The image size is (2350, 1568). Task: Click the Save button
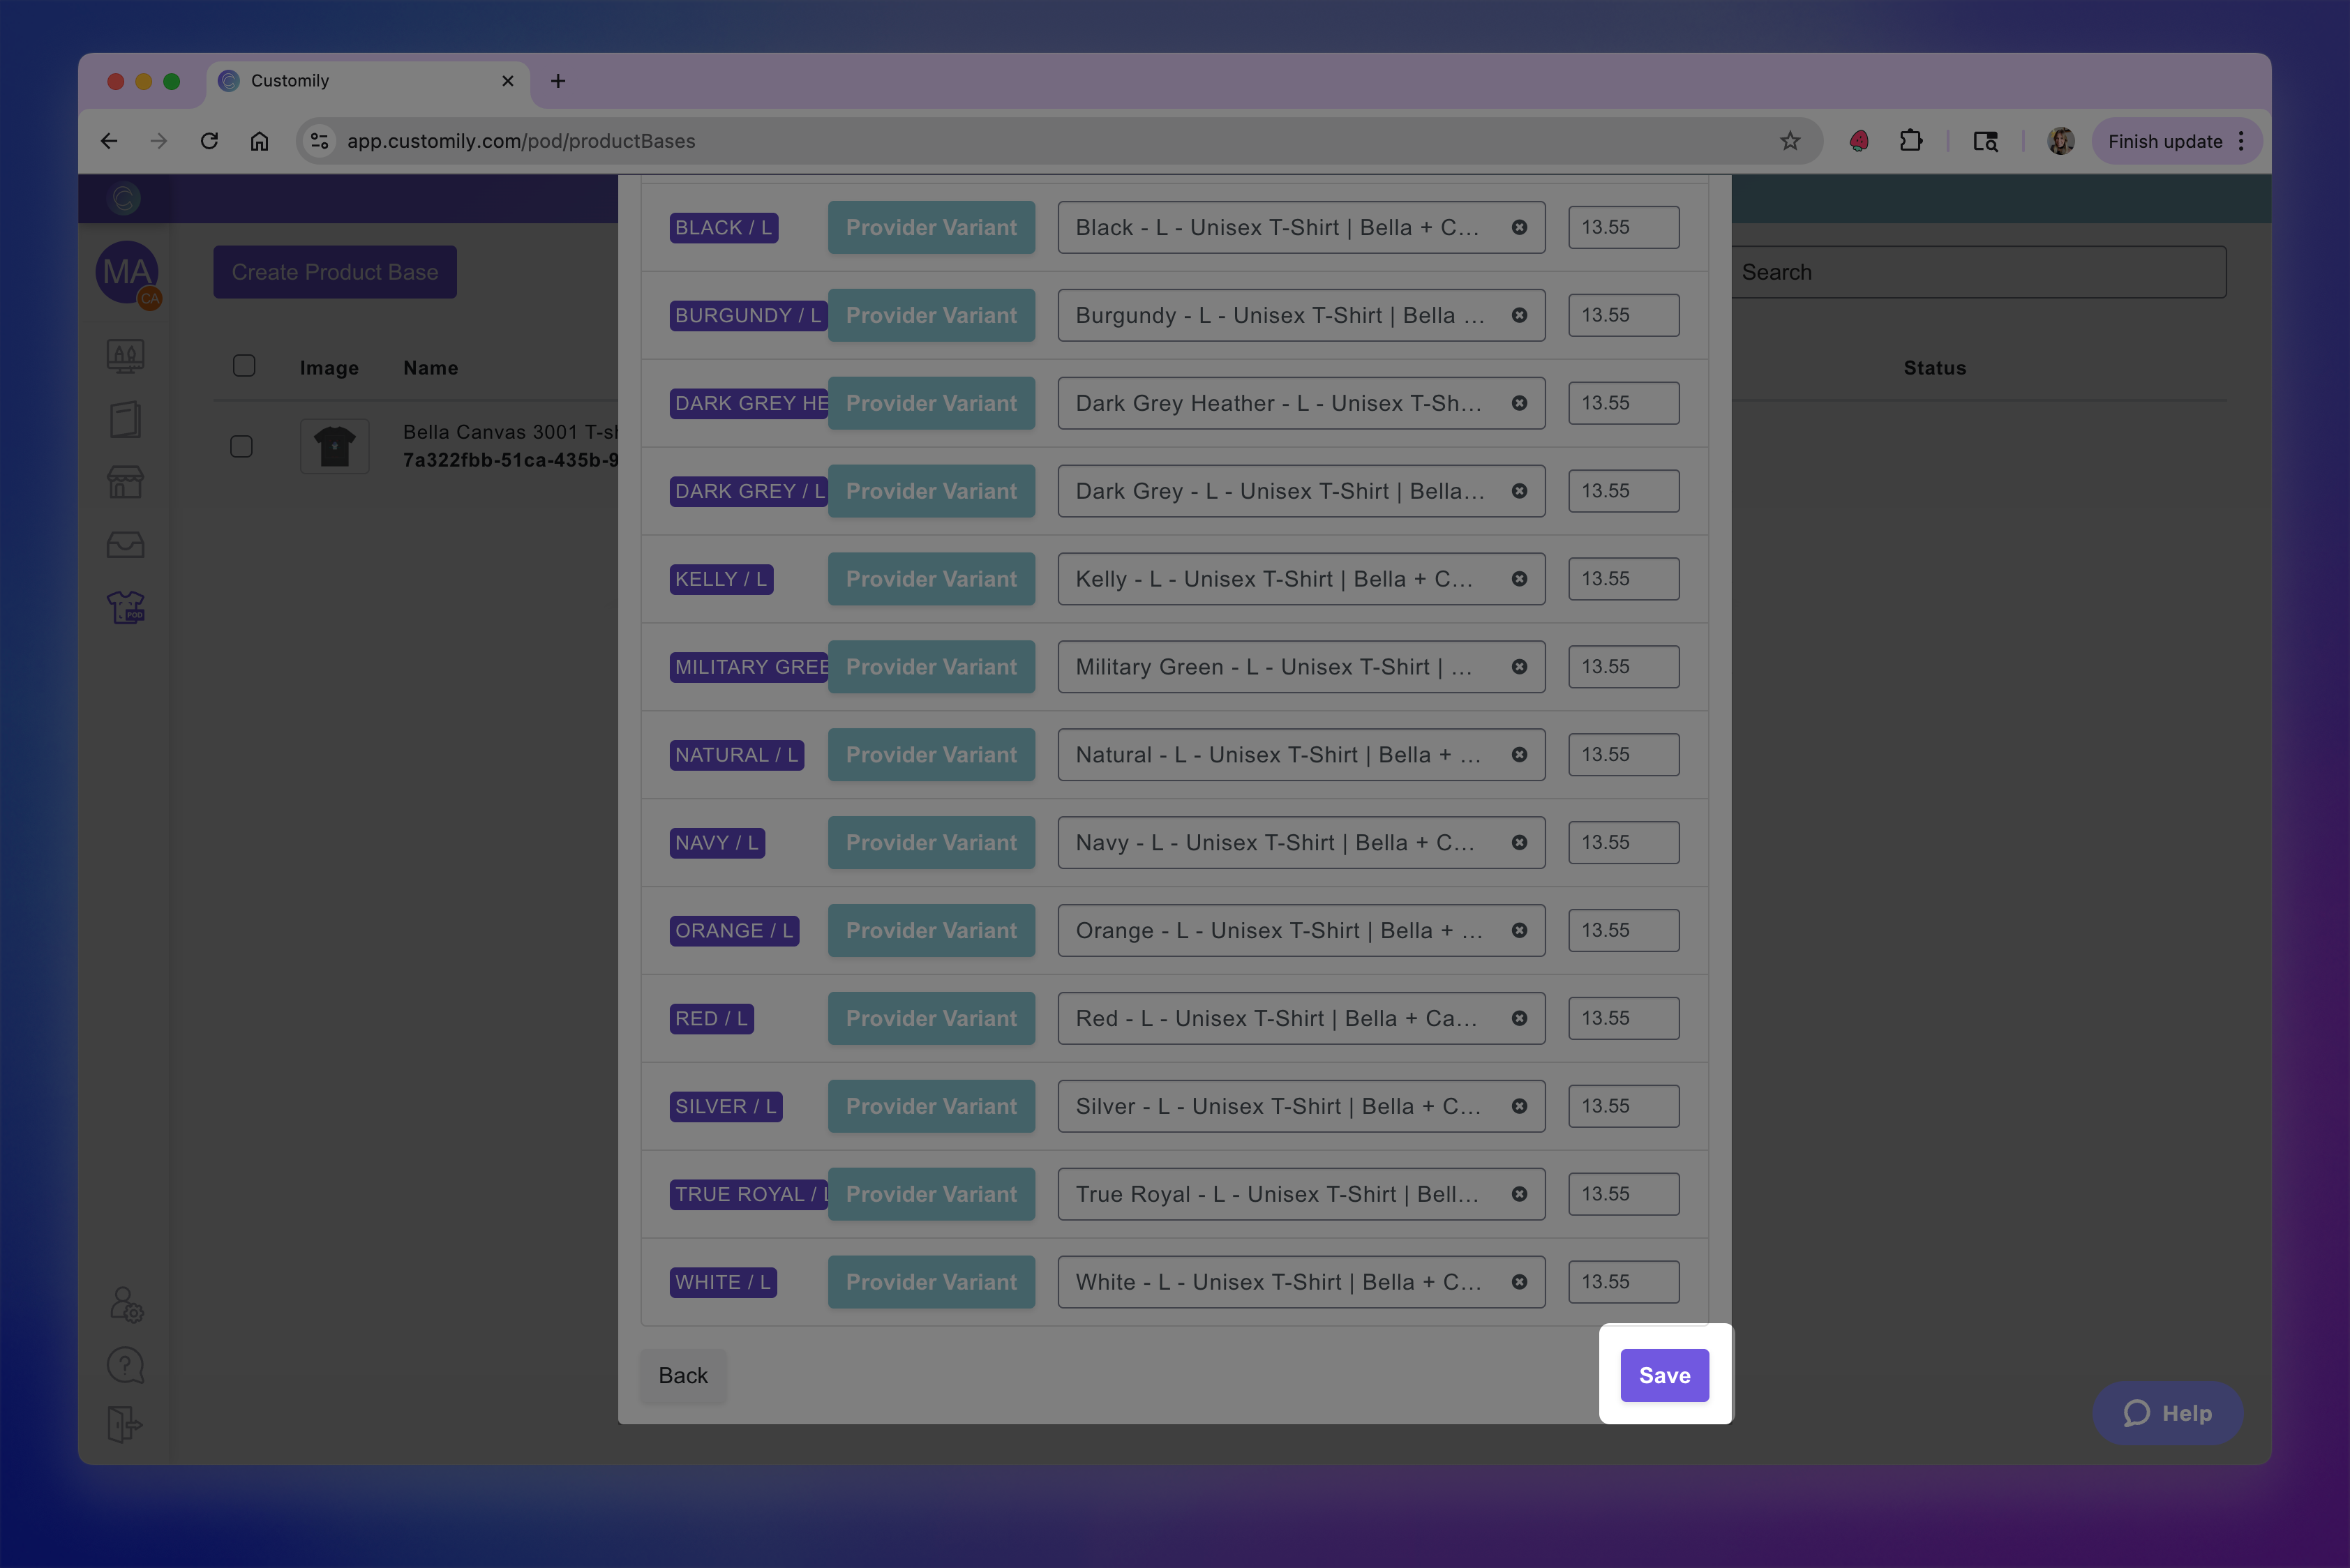click(1663, 1375)
